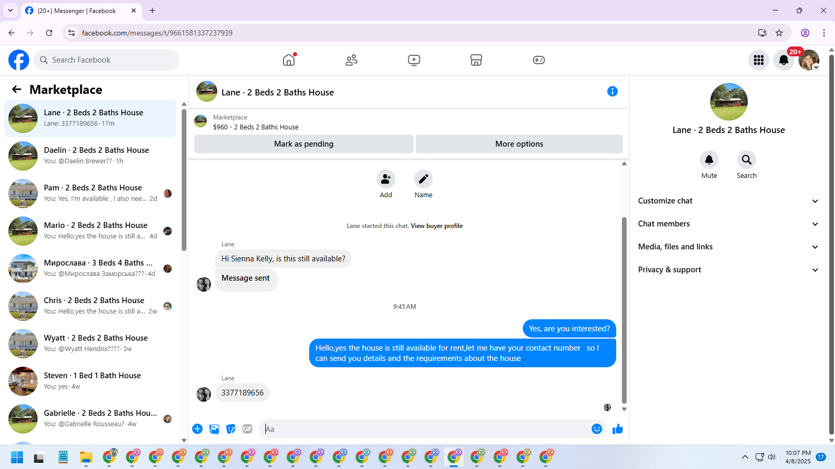This screenshot has height=469, width=835.
Task: Click the conversation list scrollbar
Action: coord(184,179)
